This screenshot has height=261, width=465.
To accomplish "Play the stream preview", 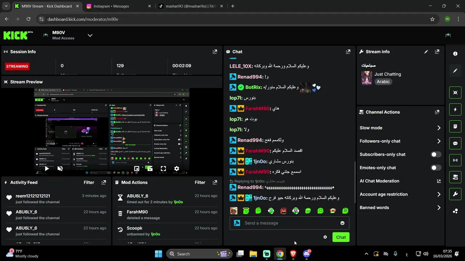I will (47, 169).
